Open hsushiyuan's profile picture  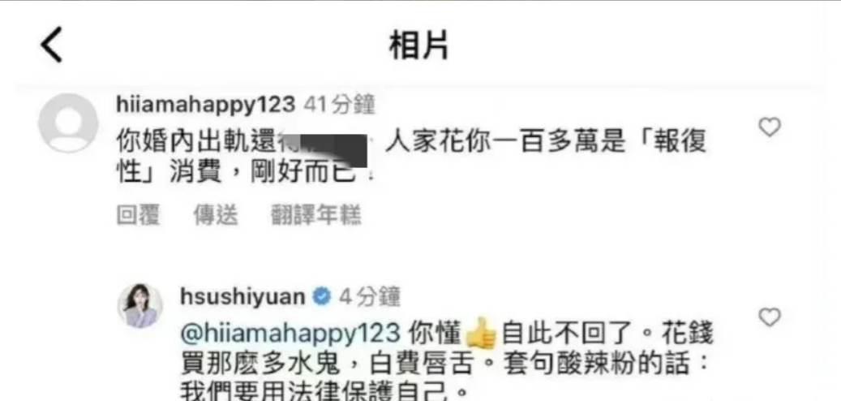(140, 305)
